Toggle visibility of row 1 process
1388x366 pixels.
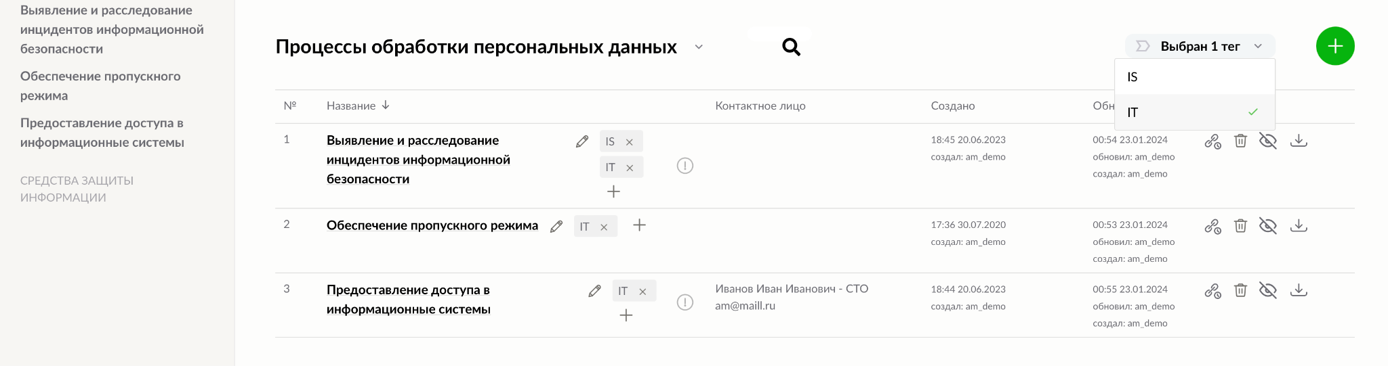(1267, 141)
